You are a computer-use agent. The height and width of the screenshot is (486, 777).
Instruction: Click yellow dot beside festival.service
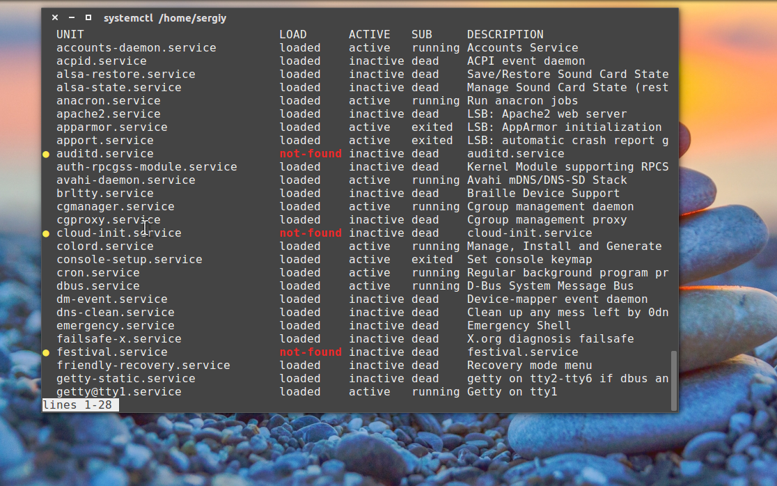coord(47,352)
